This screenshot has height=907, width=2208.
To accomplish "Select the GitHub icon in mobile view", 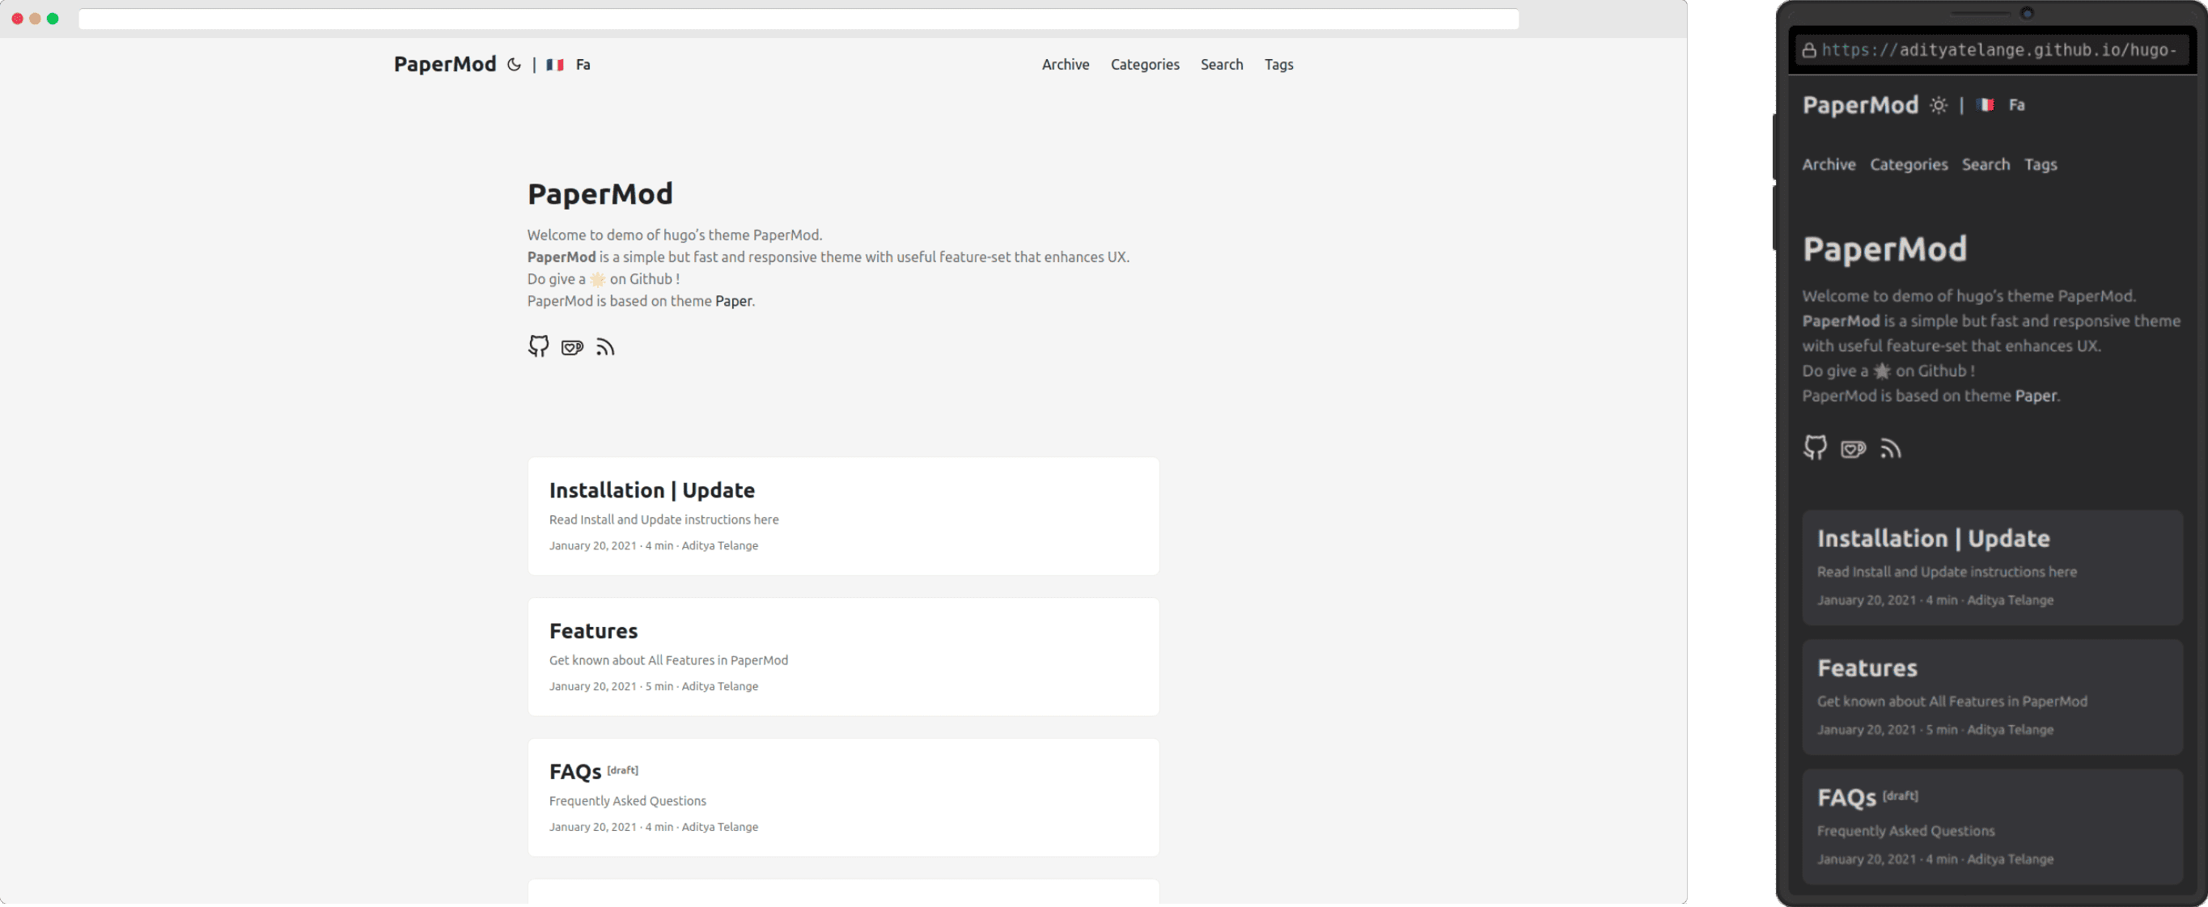I will (x=1816, y=448).
